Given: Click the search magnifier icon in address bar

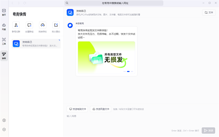Looking at the screenshot, I should 67,3.
